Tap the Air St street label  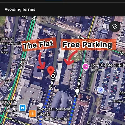click(x=8, y=81)
